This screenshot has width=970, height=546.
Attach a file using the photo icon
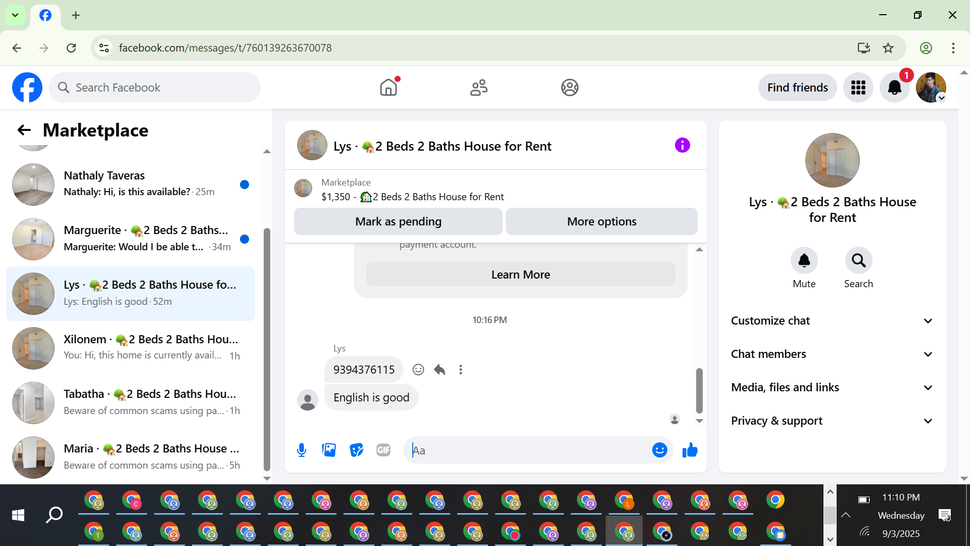click(x=329, y=450)
